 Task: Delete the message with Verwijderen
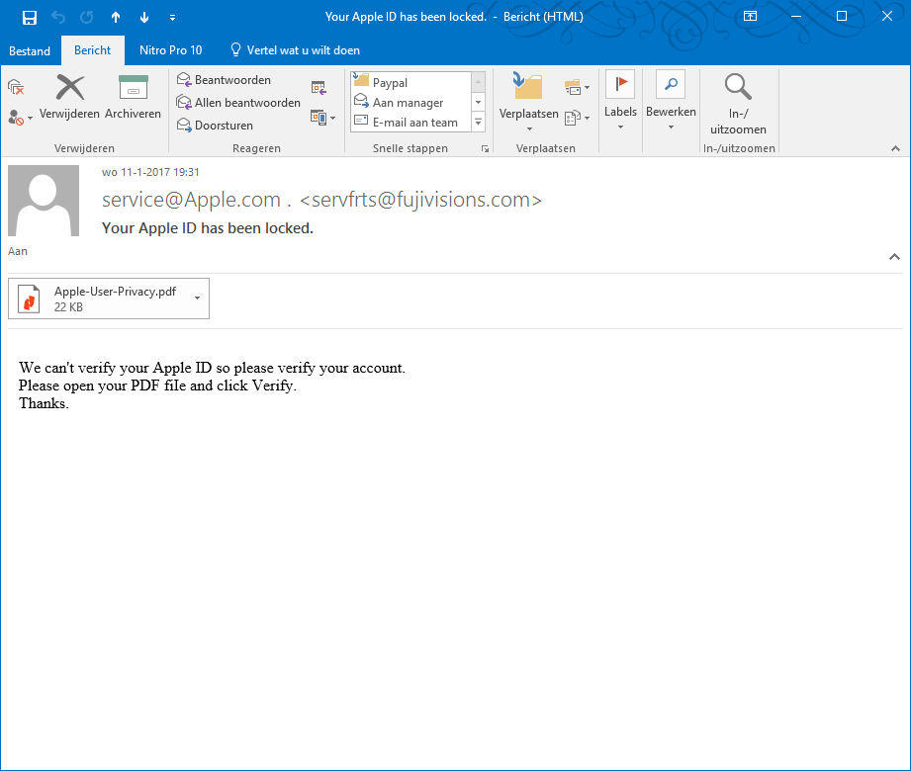(x=69, y=98)
